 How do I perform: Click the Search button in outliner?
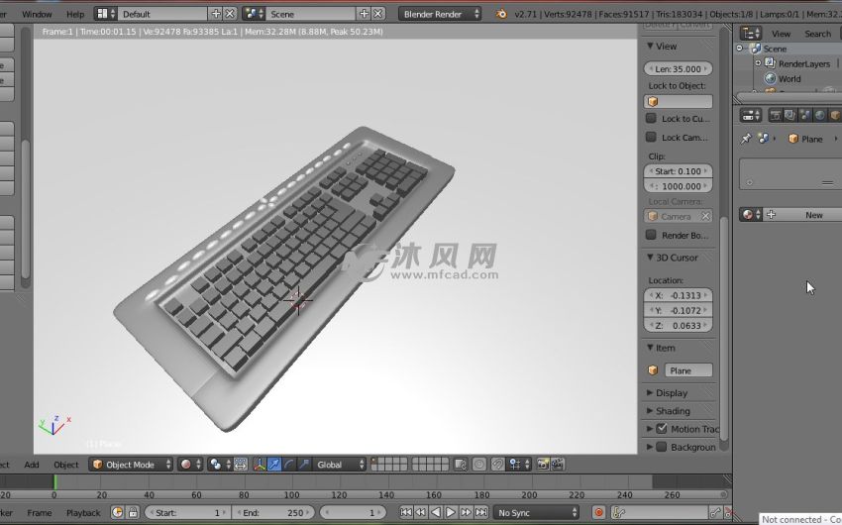pyautogui.click(x=817, y=34)
